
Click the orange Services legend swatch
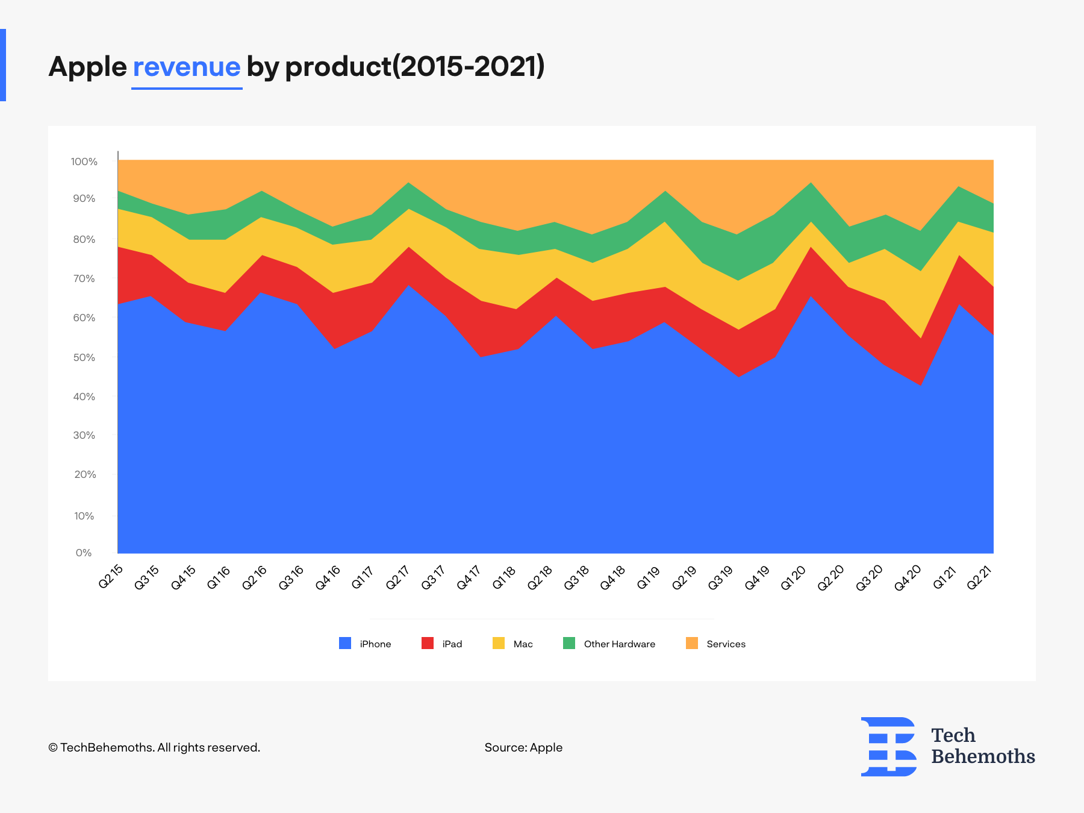(692, 643)
